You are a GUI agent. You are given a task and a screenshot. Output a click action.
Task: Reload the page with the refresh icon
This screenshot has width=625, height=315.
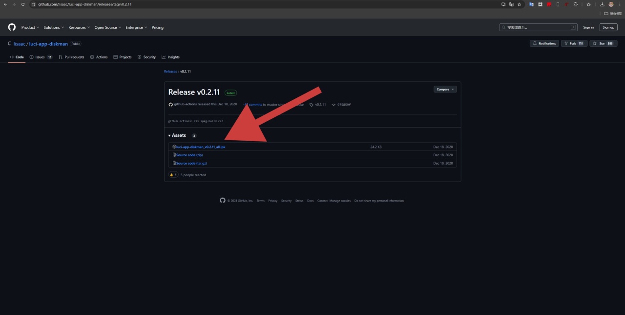click(x=22, y=4)
